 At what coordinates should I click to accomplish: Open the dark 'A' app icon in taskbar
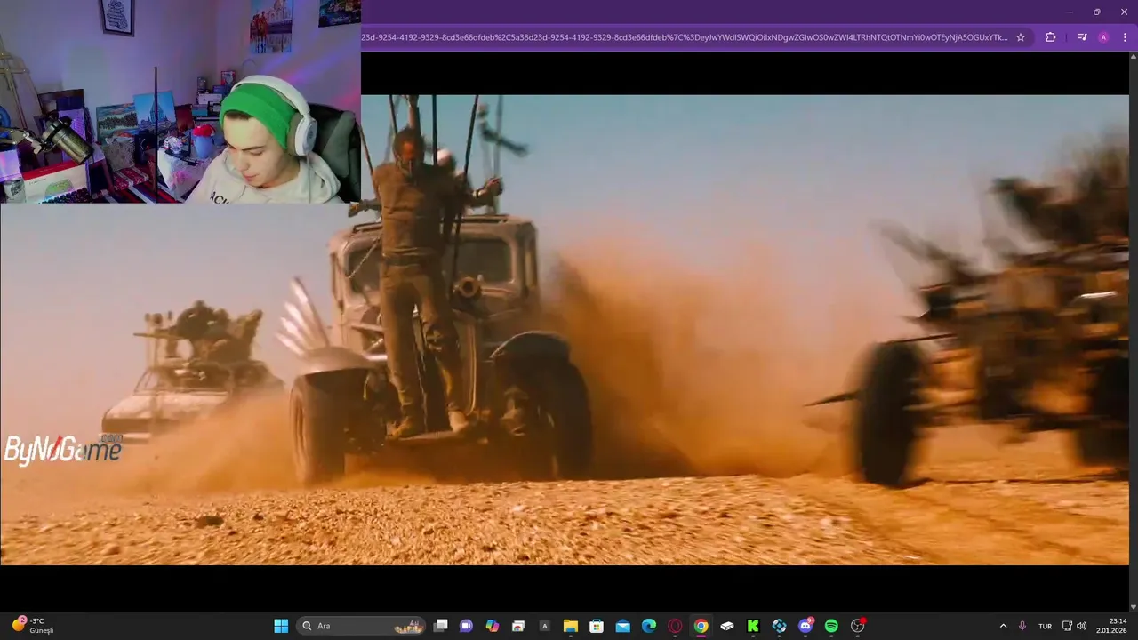544,626
